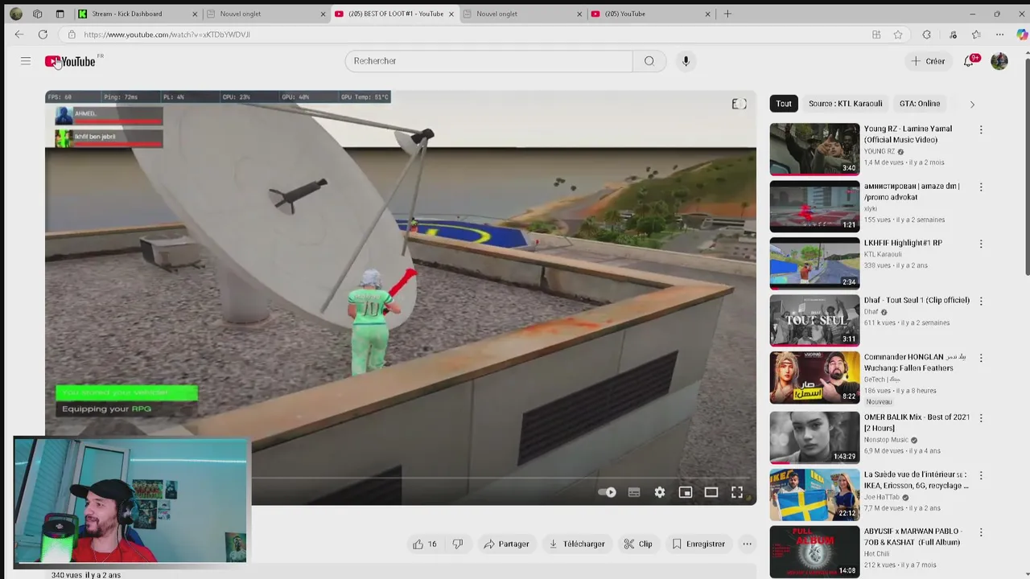Add page to favorites star icon
Viewport: 1030px width, 579px height.
coord(898,35)
